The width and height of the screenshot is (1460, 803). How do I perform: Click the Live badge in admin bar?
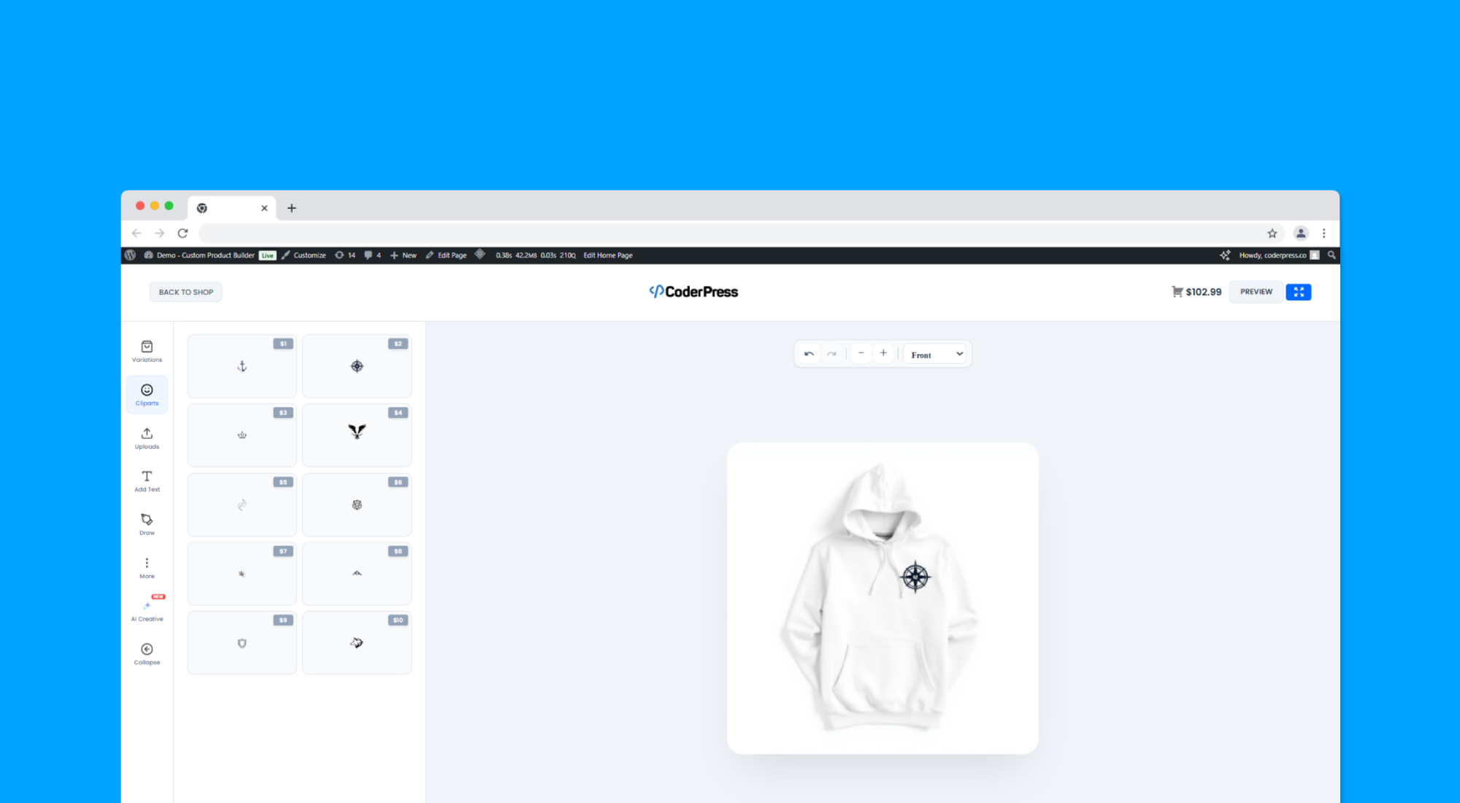tap(268, 255)
